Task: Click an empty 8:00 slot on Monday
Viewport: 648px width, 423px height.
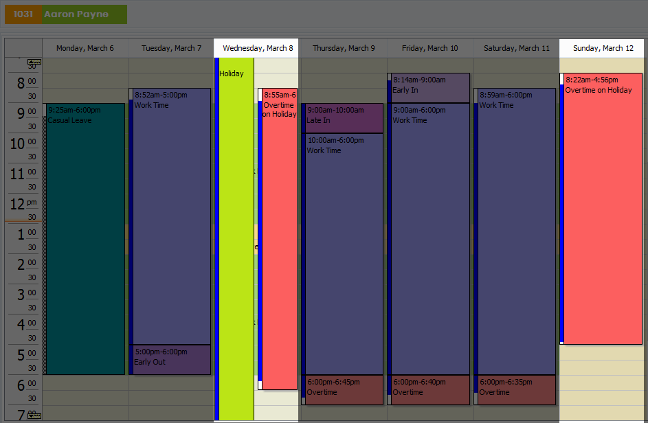Action: click(85, 86)
